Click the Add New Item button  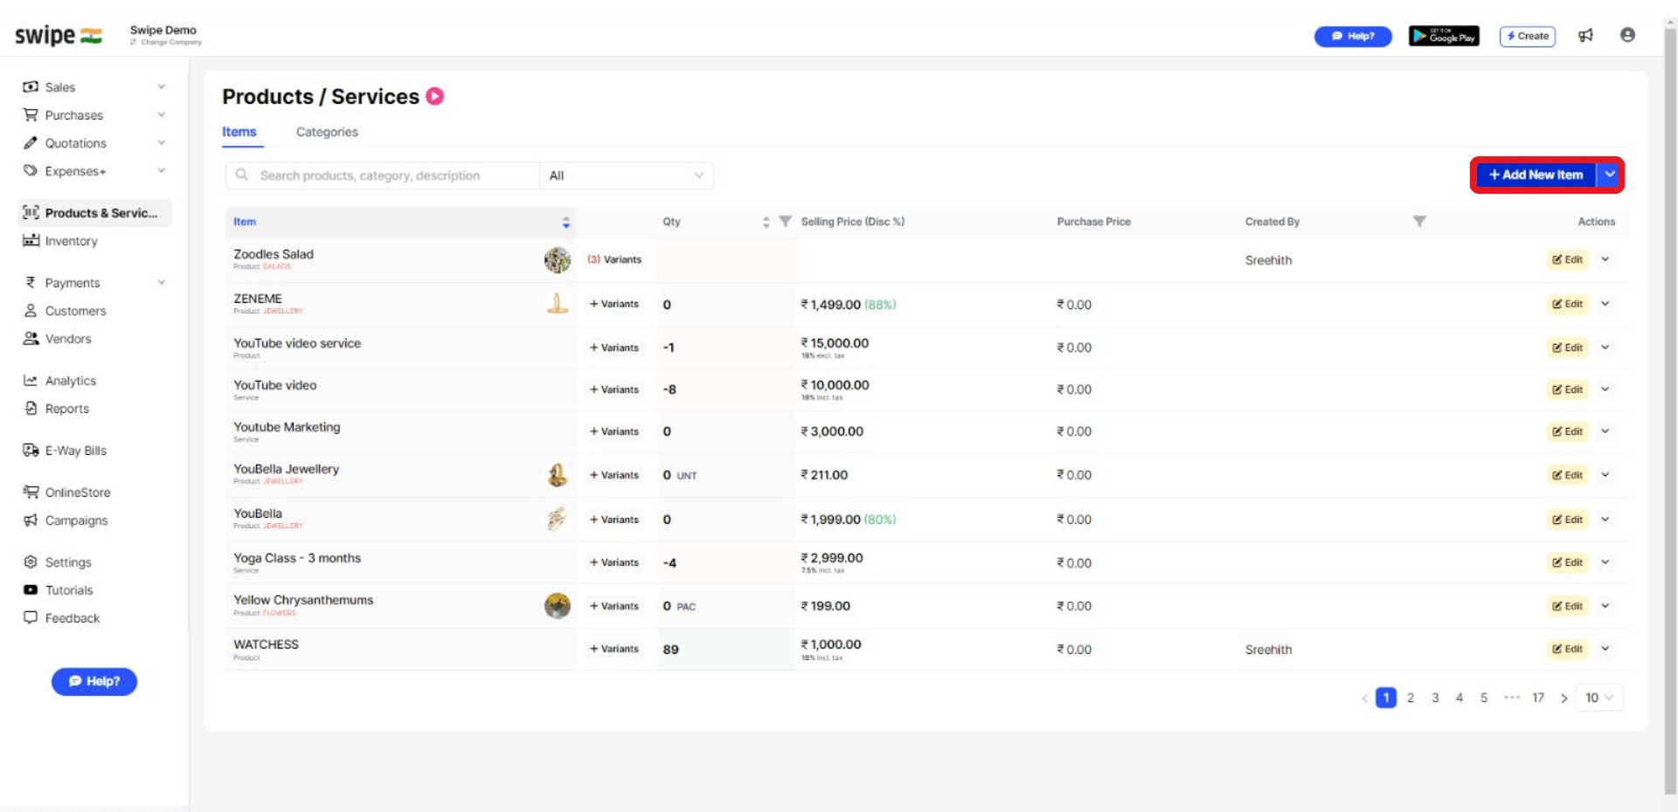tap(1536, 175)
